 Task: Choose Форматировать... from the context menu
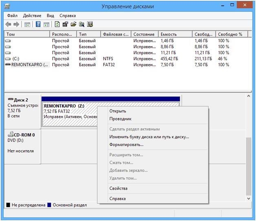126,145
